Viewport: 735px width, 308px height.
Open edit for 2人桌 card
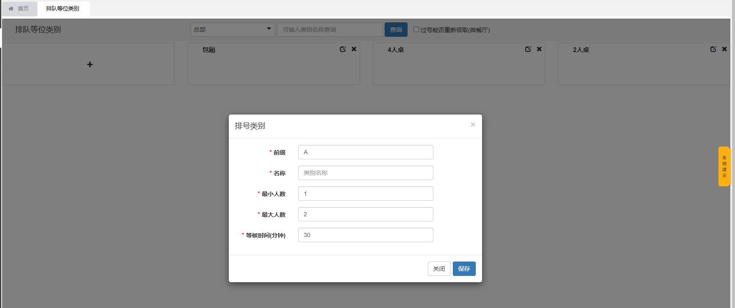click(713, 49)
